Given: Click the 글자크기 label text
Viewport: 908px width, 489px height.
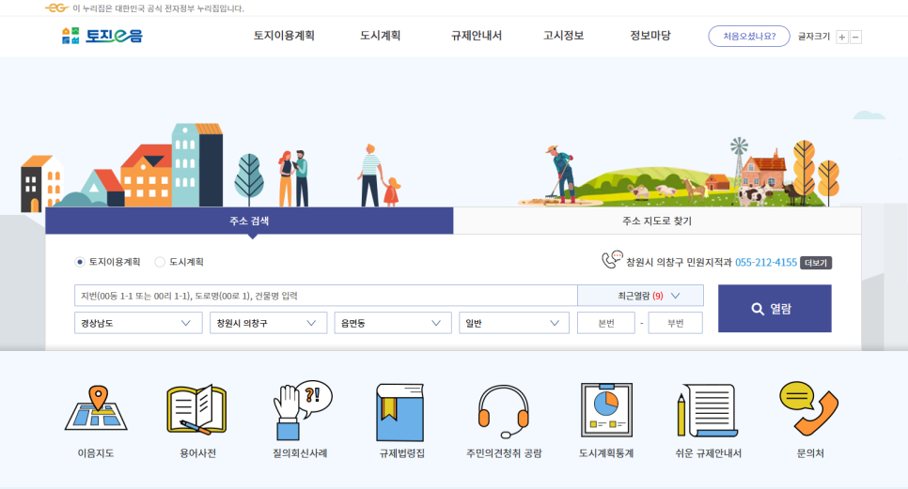Looking at the screenshot, I should click(814, 37).
